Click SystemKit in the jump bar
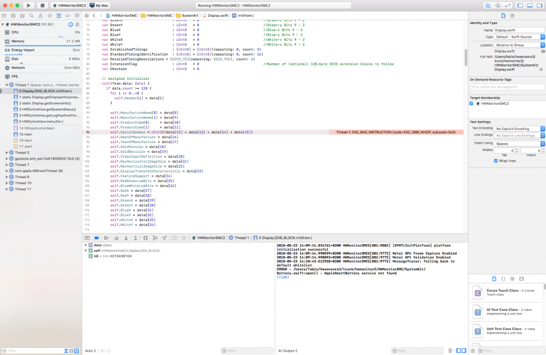Viewport: 546px width, 355px height. (187, 16)
